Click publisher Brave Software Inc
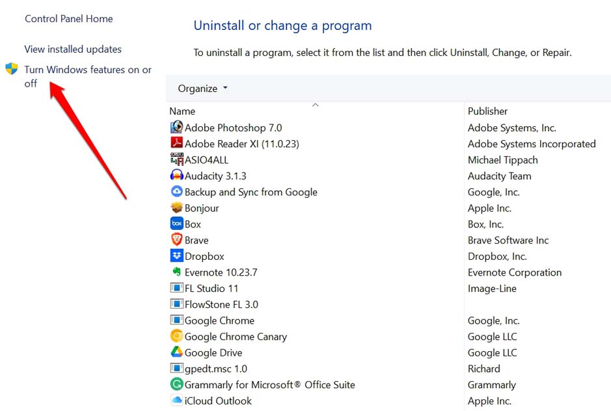 [508, 240]
